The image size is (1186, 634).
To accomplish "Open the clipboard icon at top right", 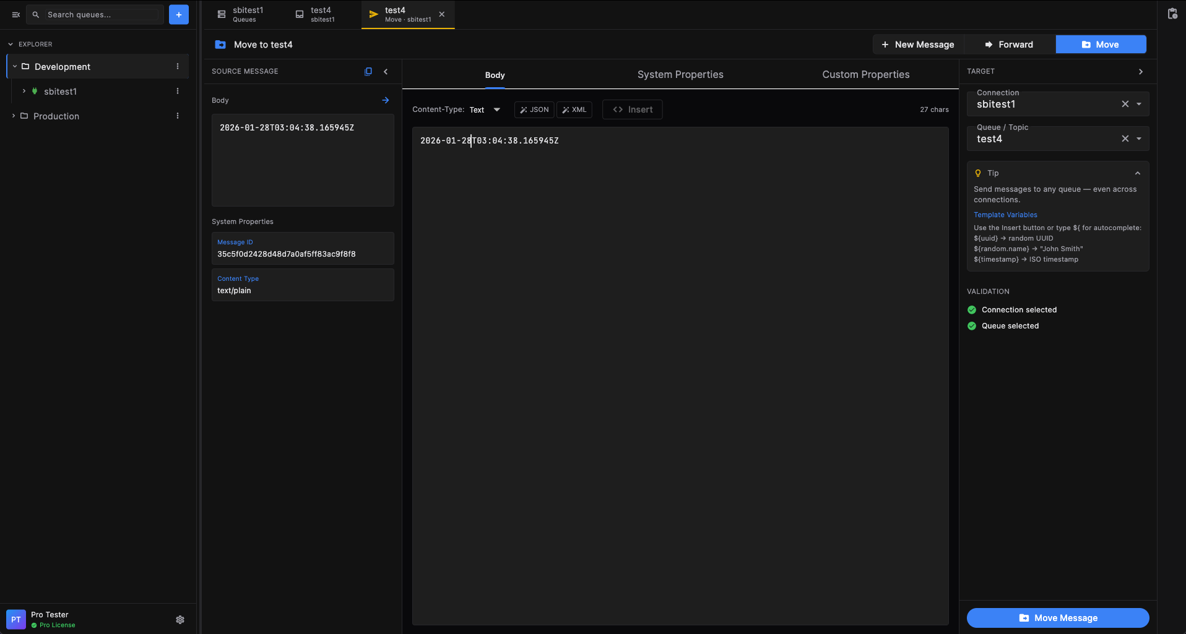I will coord(1172,14).
